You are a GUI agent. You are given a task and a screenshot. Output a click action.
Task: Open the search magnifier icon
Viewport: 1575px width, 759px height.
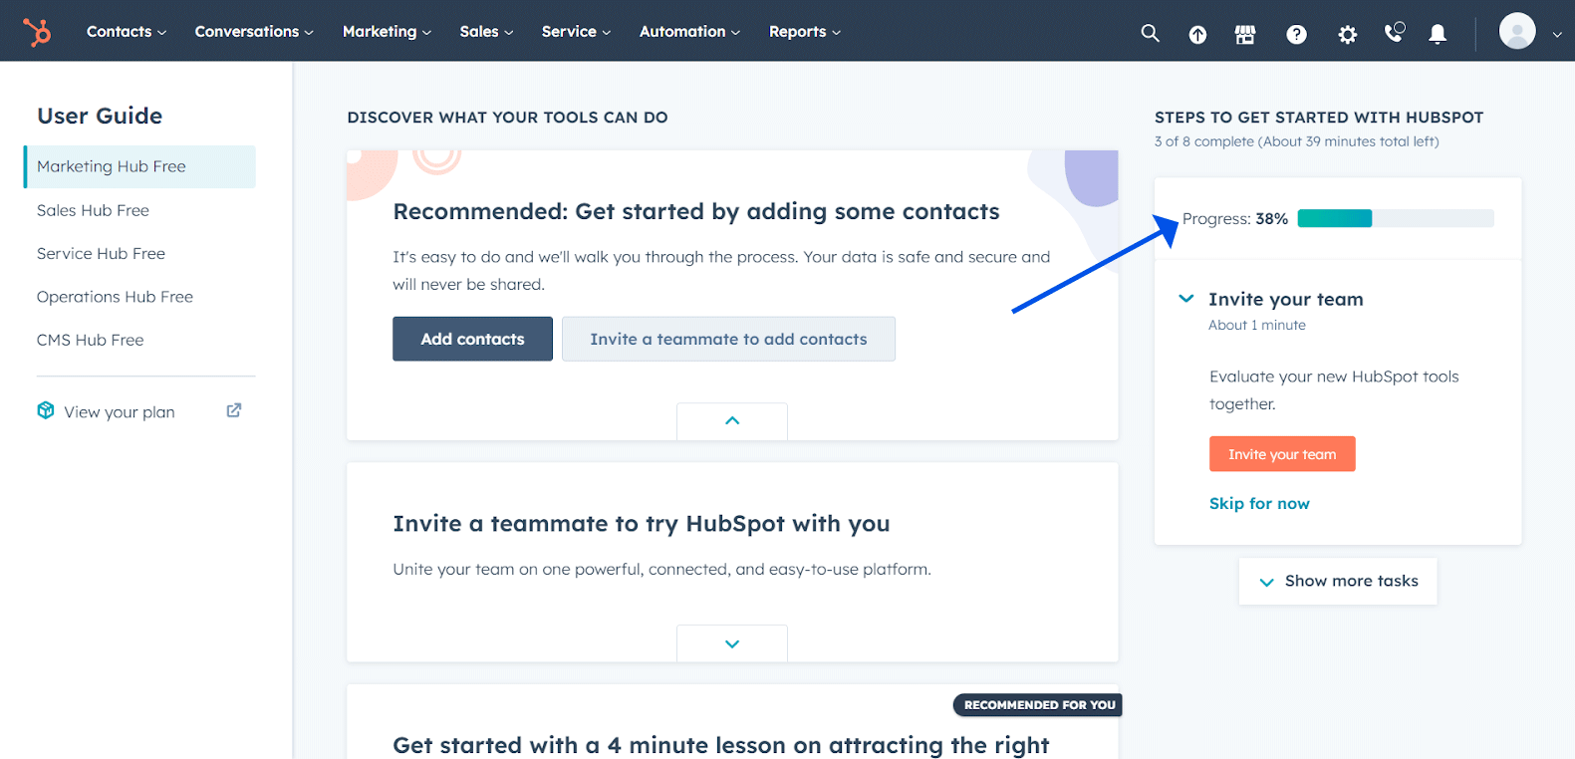[1150, 33]
